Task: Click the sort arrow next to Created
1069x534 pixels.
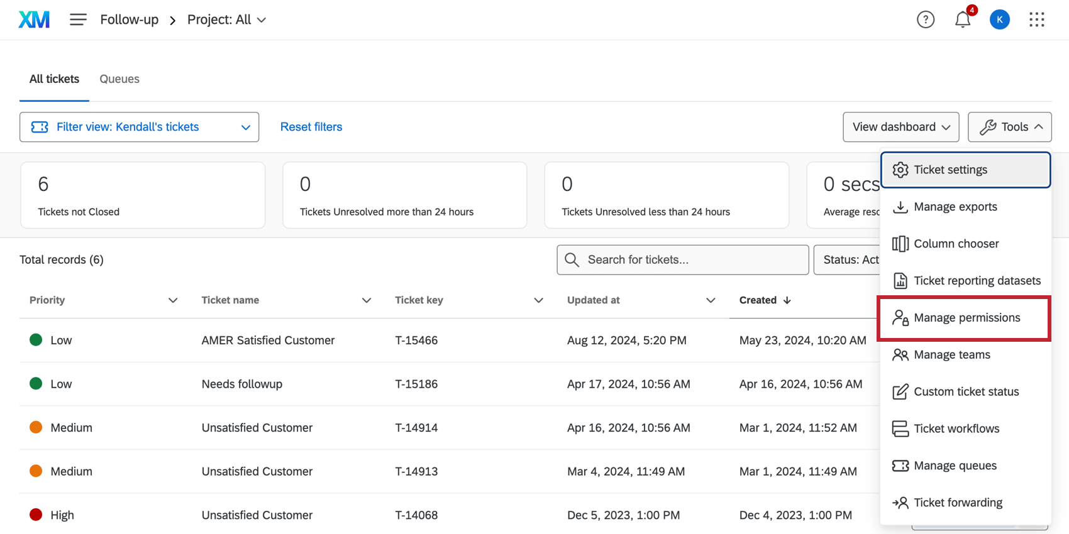Action: pos(787,300)
